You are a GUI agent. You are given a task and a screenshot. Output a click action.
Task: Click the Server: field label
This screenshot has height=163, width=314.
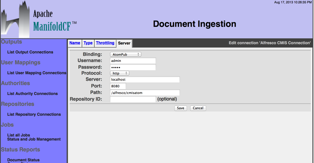point(94,80)
